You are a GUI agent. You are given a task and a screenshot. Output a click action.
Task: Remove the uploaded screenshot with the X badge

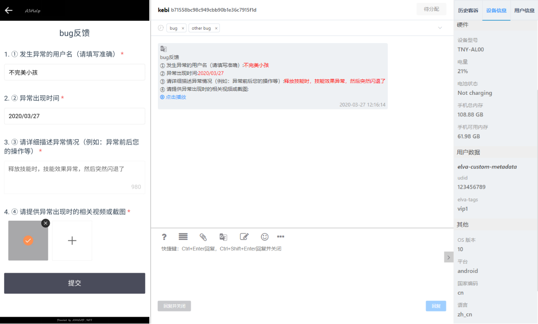coord(45,223)
